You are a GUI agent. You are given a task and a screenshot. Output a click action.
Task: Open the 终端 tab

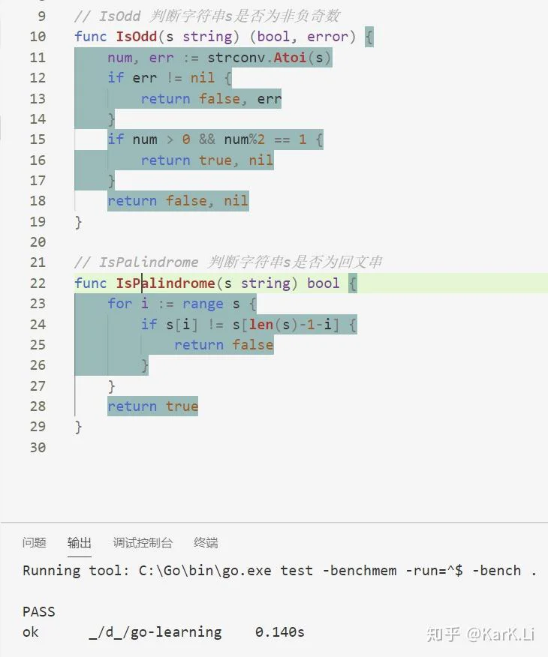206,542
